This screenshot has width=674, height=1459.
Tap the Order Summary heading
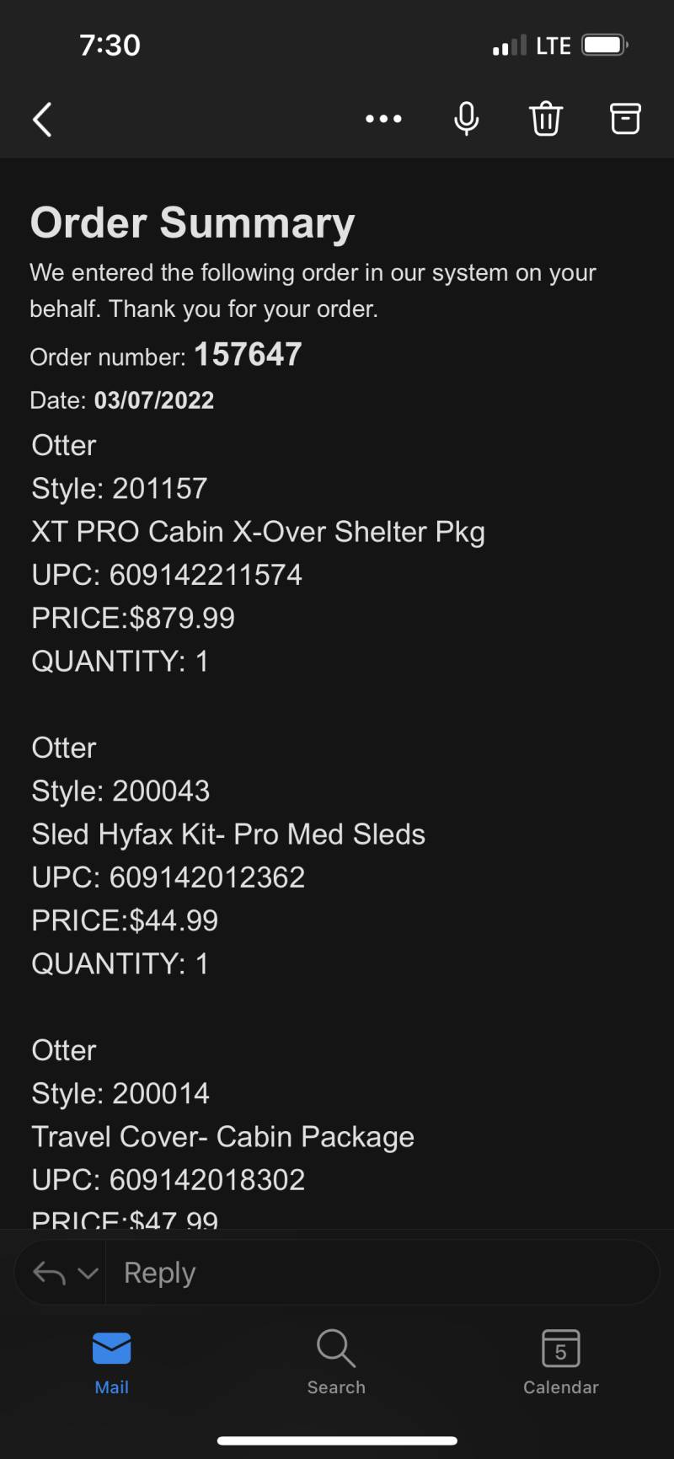coord(193,223)
